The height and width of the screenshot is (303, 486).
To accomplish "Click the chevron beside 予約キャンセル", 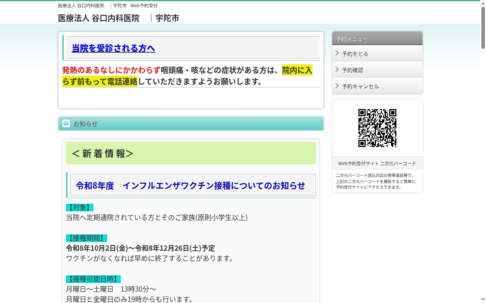I will (x=337, y=86).
